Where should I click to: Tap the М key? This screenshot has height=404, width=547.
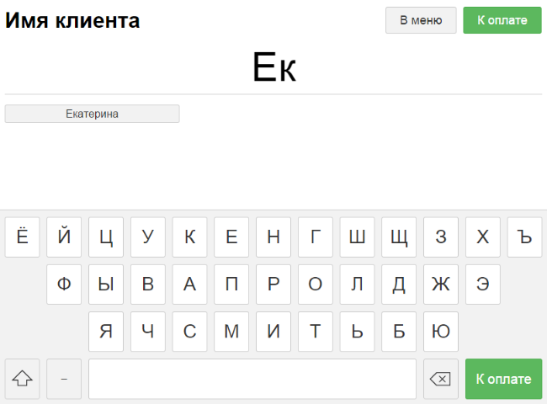pos(231,331)
